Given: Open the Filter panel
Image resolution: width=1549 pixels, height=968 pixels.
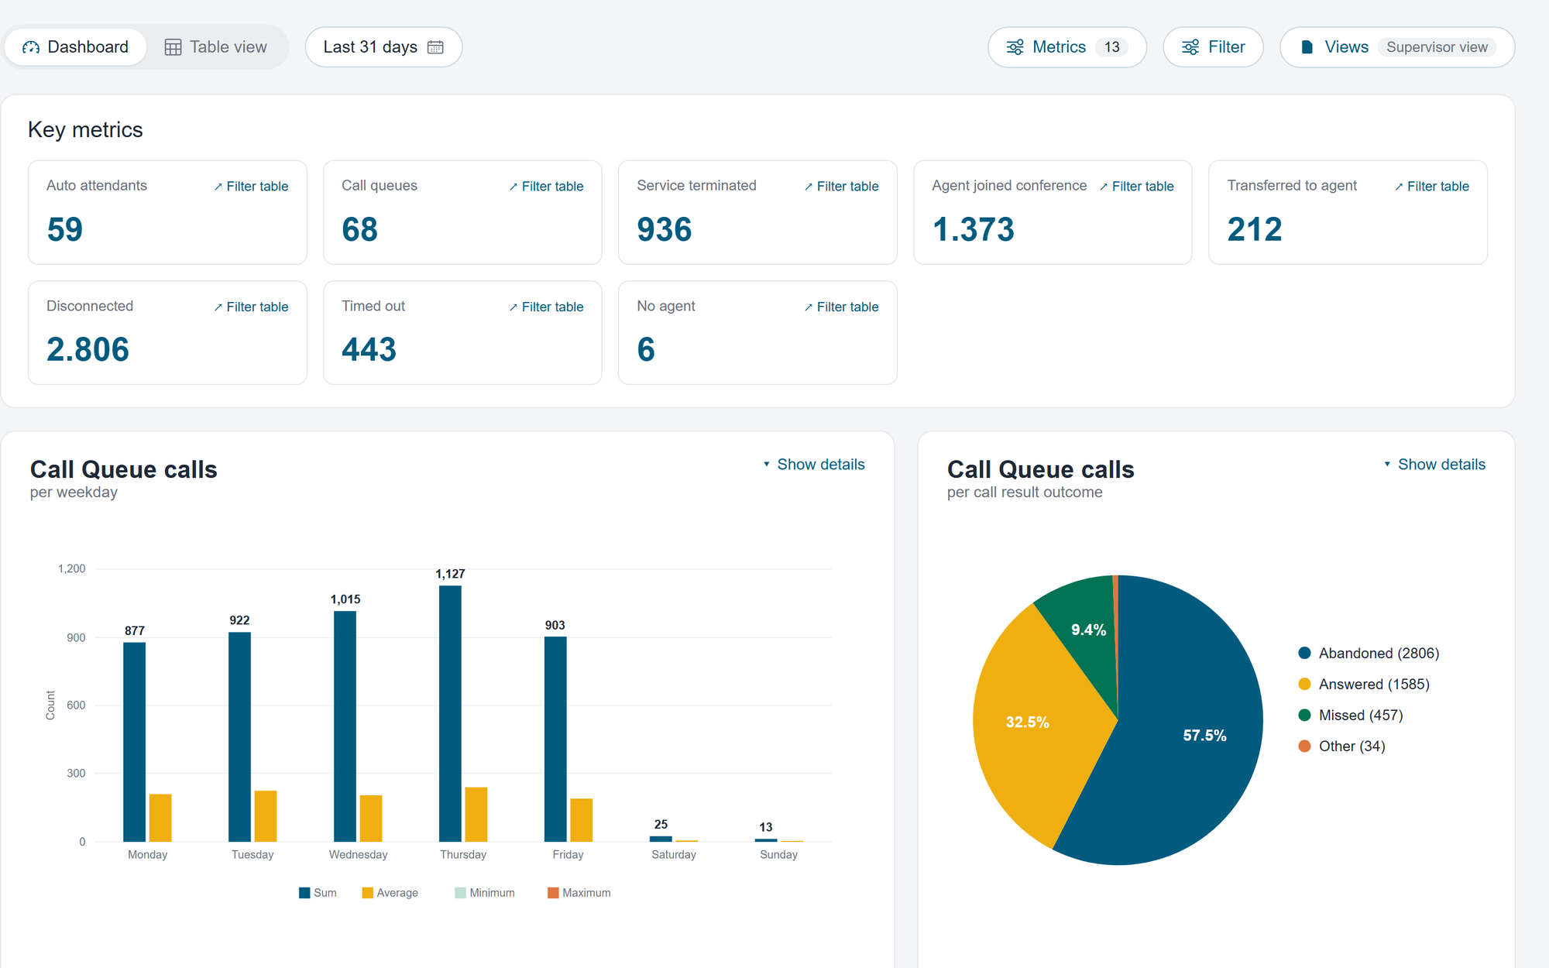Looking at the screenshot, I should [x=1213, y=47].
